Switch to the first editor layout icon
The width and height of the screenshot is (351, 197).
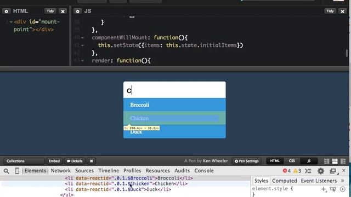point(327,161)
